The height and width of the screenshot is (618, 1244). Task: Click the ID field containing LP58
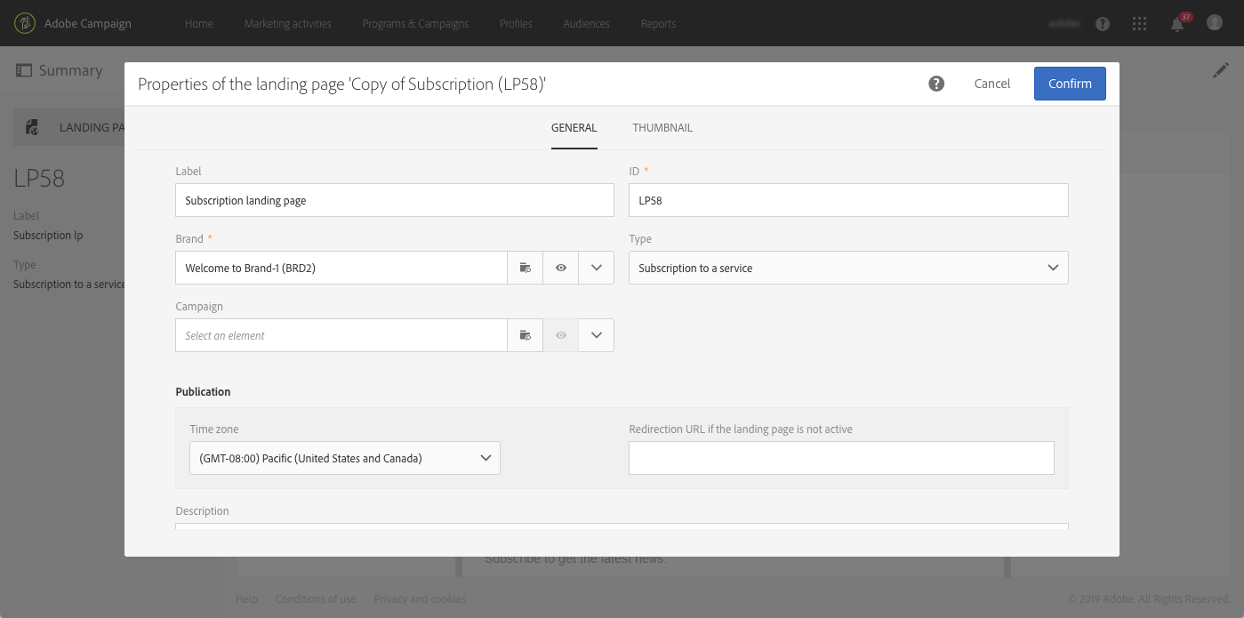coord(848,200)
